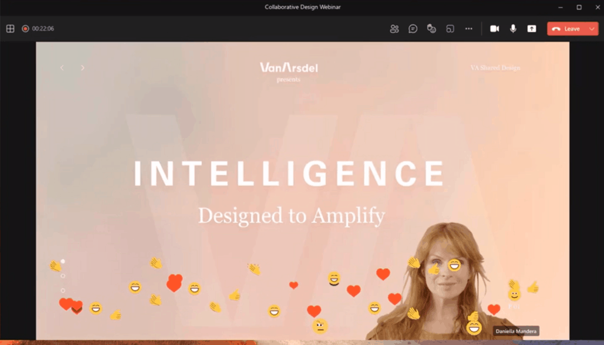Open the gallery view grid icon

coord(11,28)
